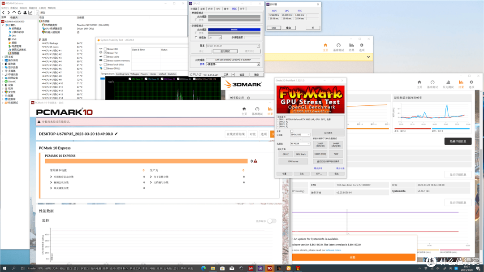Click the release notes link

tap(333, 250)
